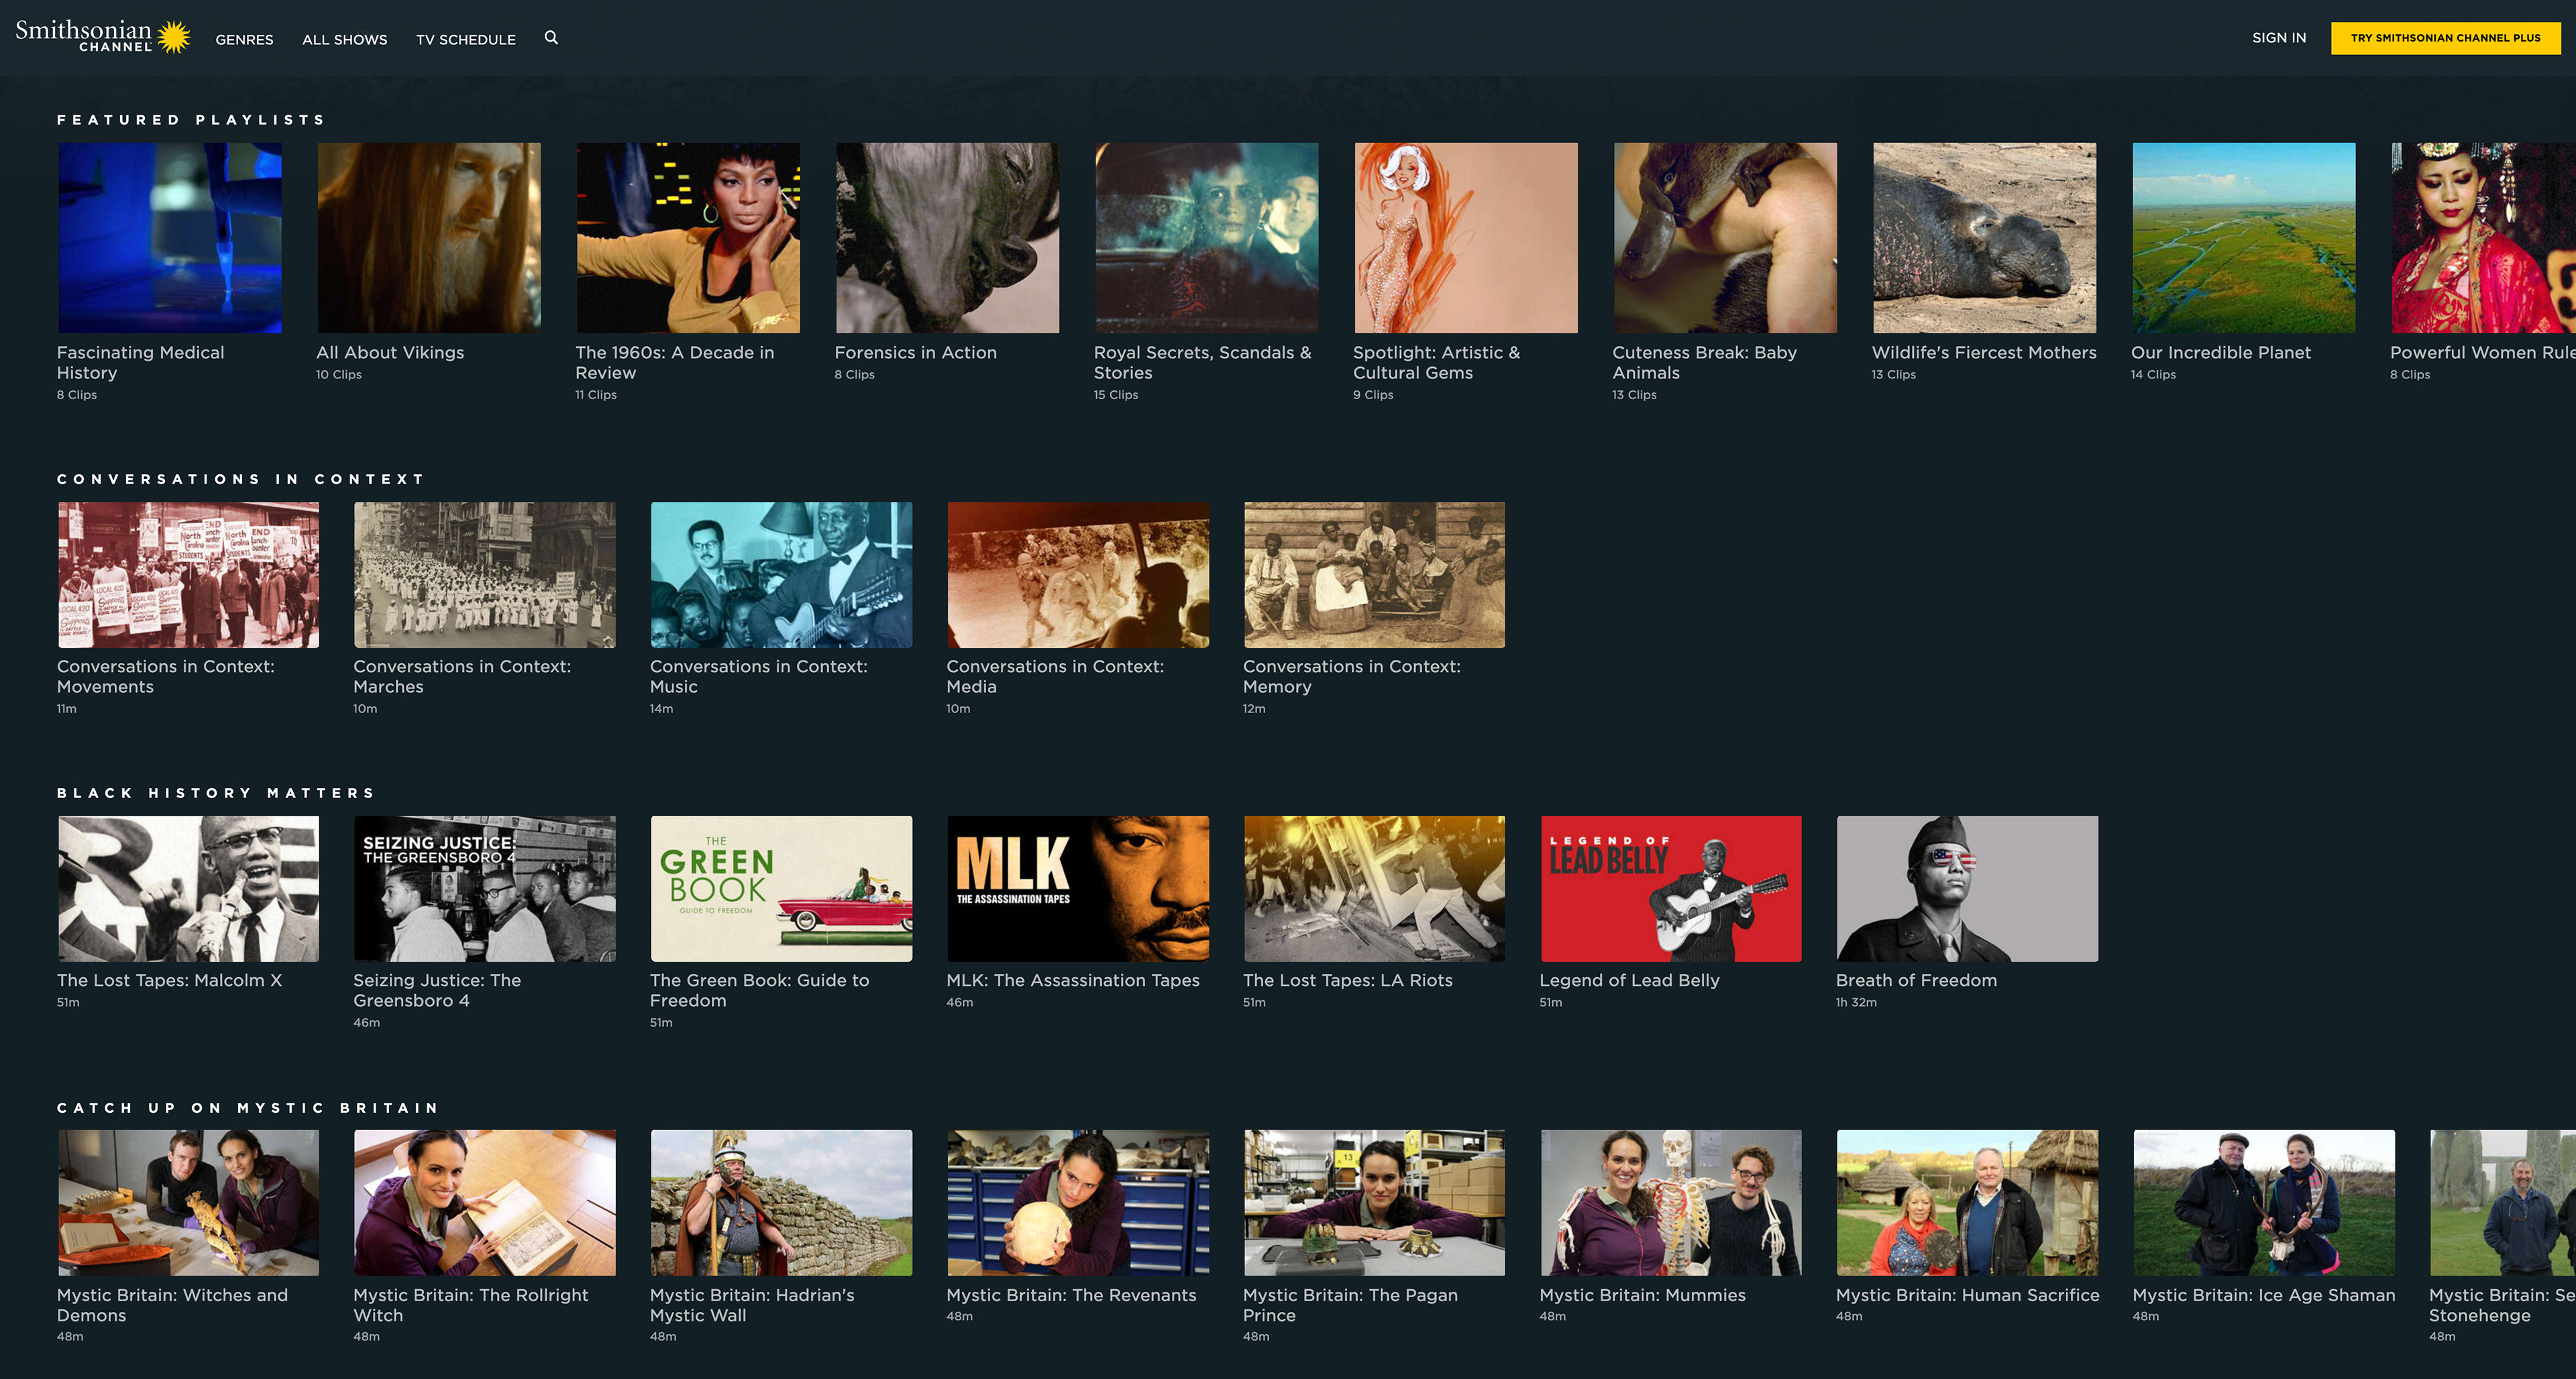
Task: Open Fascinating Medical History playlist thumbnail
Action: point(170,238)
